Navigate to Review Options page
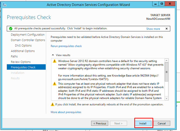This screenshot has height=131, width=180. [21, 62]
